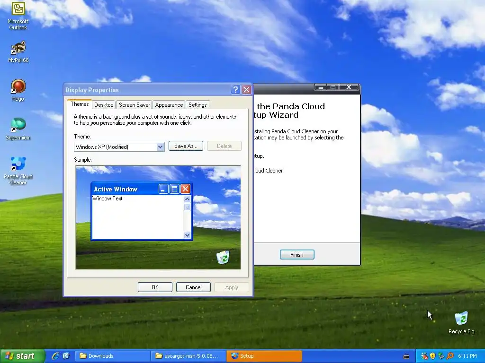Open the Microsoft Outlook desktop icon

[x=18, y=16]
